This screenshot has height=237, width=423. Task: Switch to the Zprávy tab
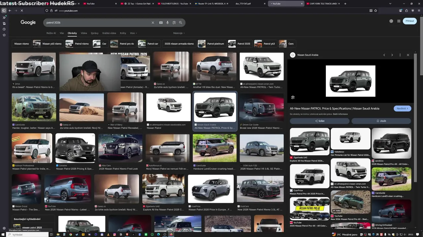(95, 33)
